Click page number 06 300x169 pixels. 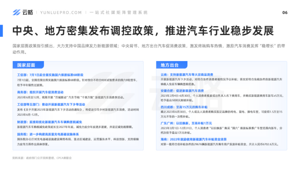tap(285, 13)
